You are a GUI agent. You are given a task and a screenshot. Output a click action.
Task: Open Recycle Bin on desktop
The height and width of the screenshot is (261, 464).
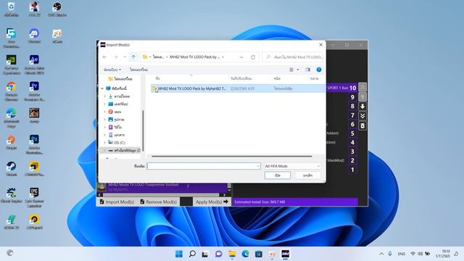click(x=12, y=9)
